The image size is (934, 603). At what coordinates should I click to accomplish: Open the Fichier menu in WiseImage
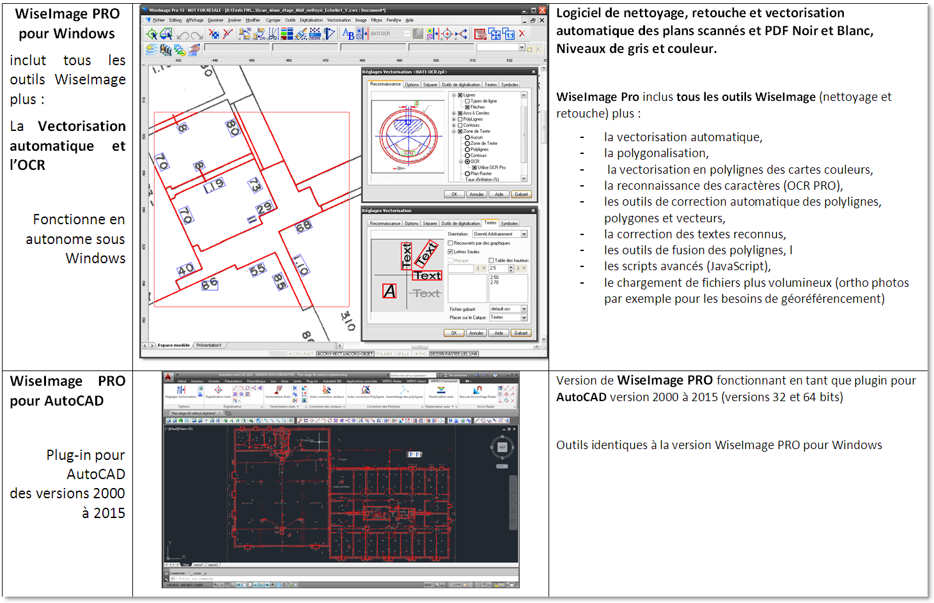point(159,20)
